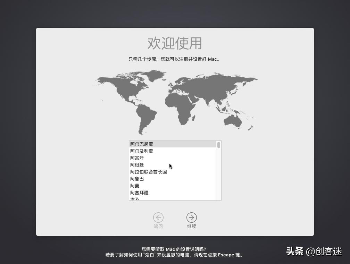Click the 返回 back arrow icon

[x=159, y=218]
